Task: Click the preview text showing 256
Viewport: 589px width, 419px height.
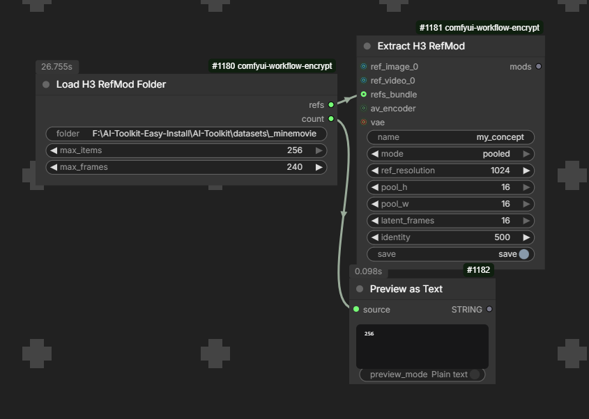Action: pyautogui.click(x=369, y=333)
